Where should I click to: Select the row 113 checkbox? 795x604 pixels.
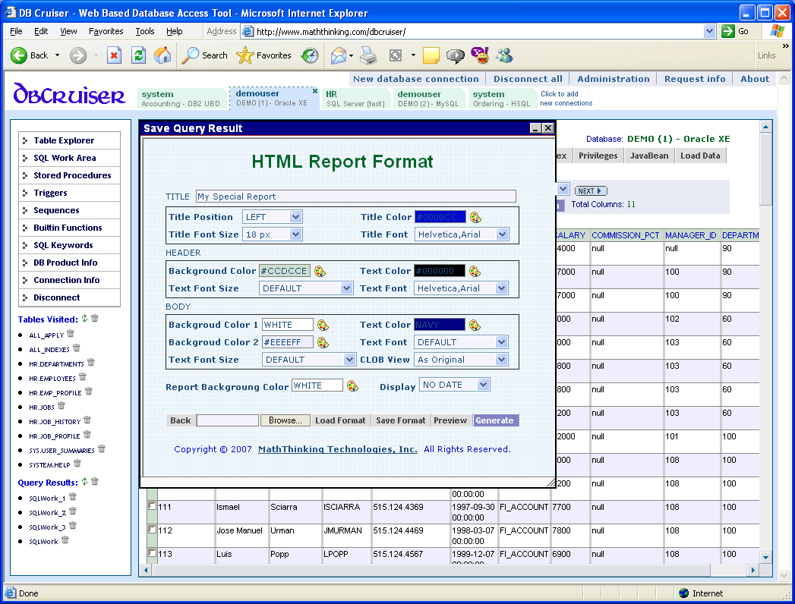[153, 553]
